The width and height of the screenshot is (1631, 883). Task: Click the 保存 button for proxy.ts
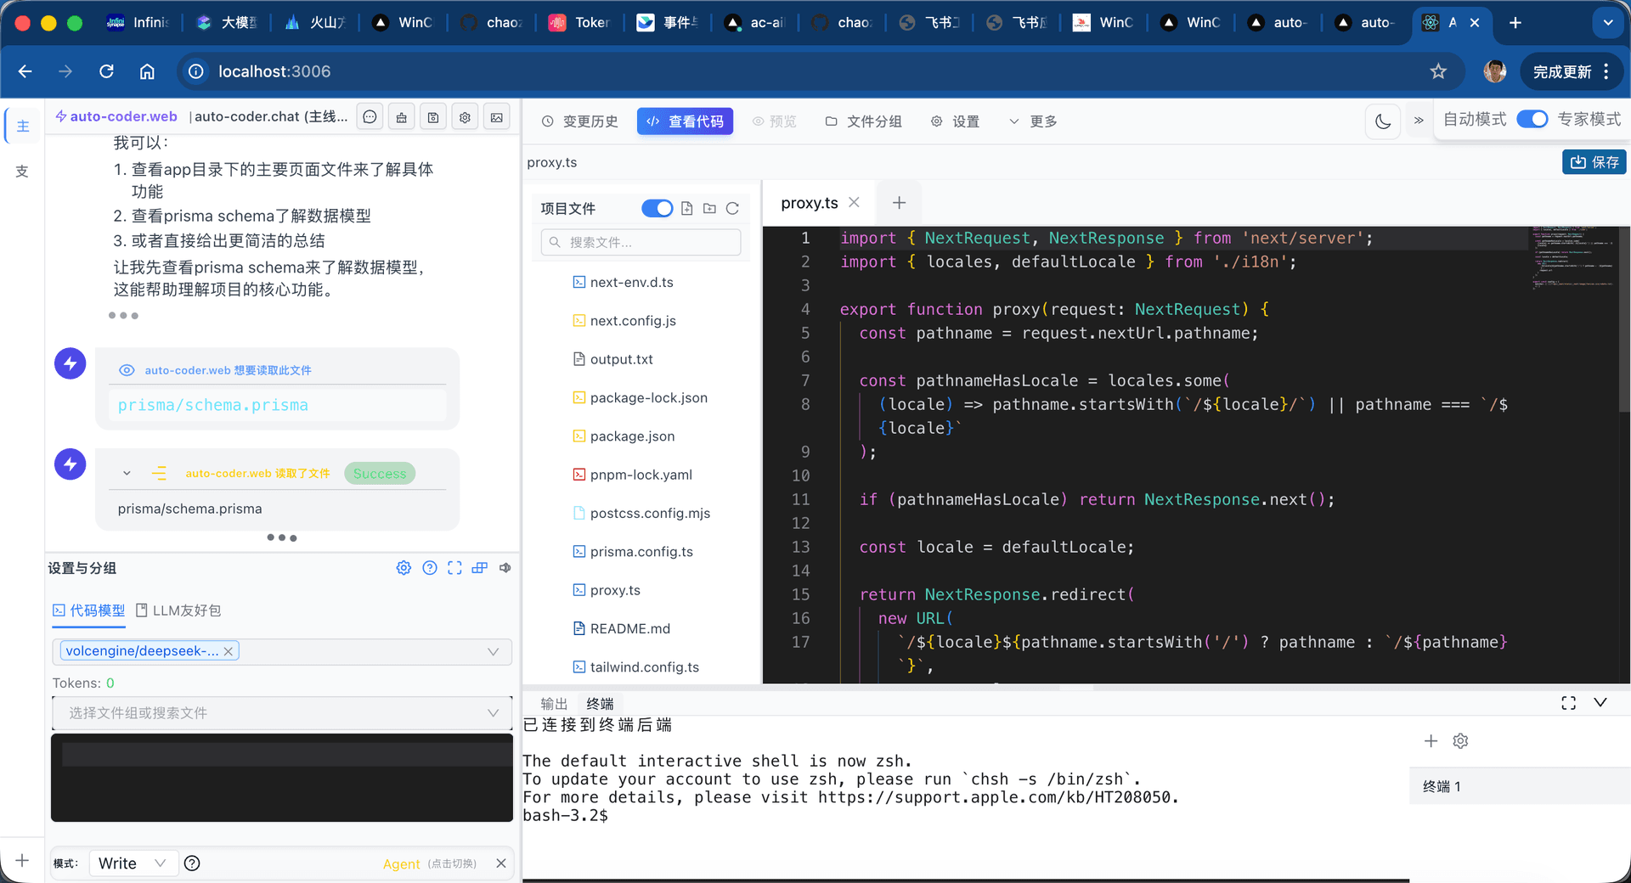tap(1594, 161)
